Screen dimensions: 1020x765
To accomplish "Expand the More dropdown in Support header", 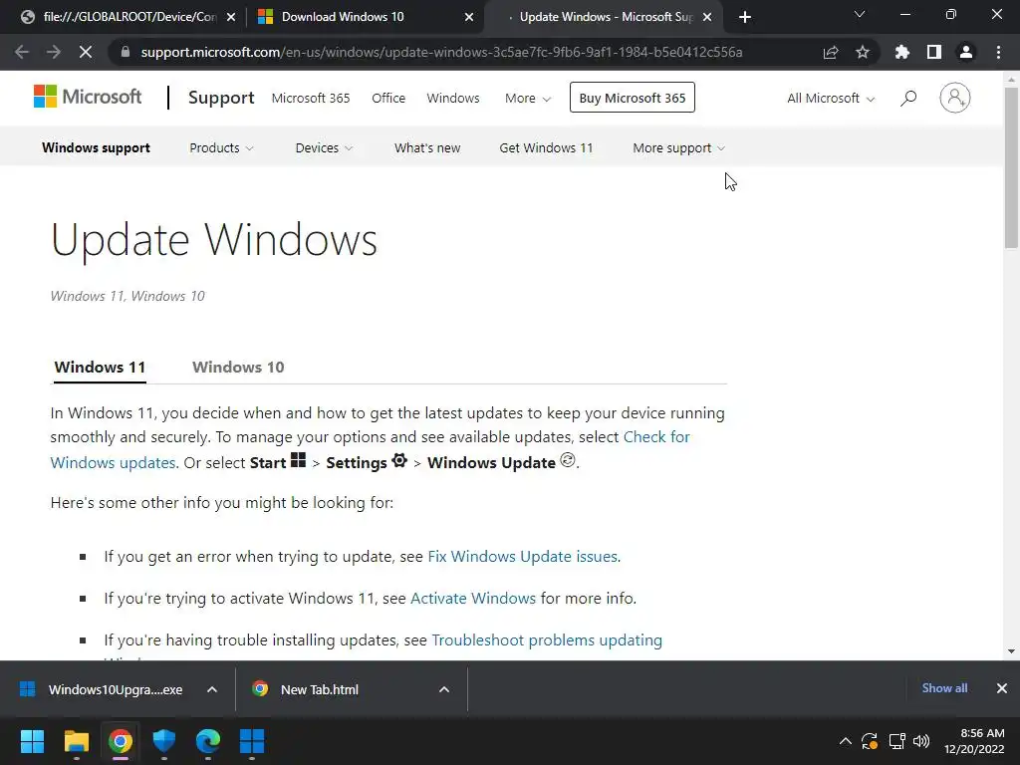I will click(x=528, y=99).
